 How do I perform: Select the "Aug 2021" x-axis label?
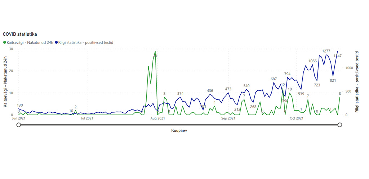(x=158, y=118)
